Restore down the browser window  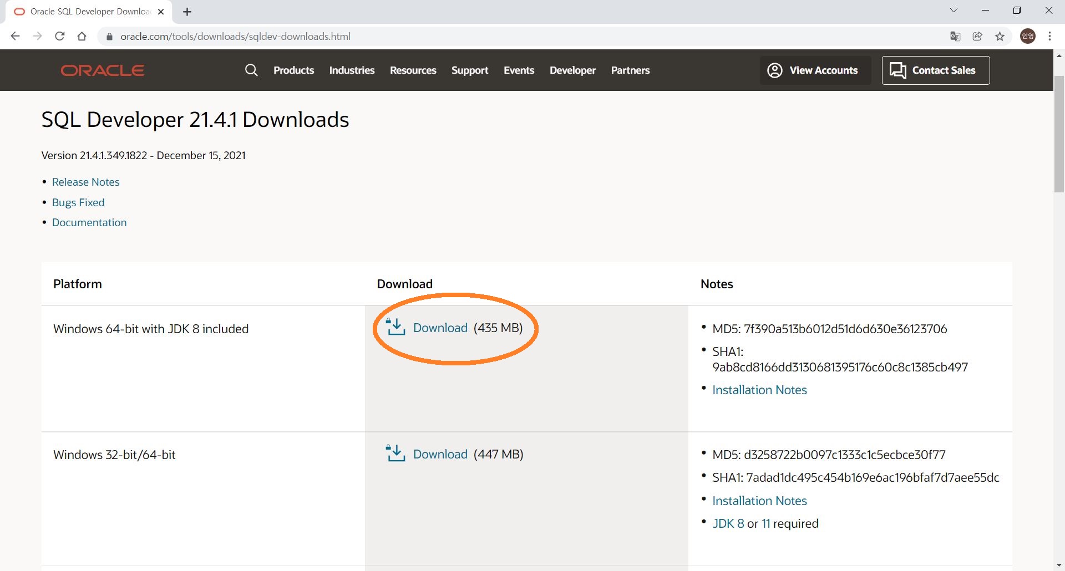[1017, 11]
